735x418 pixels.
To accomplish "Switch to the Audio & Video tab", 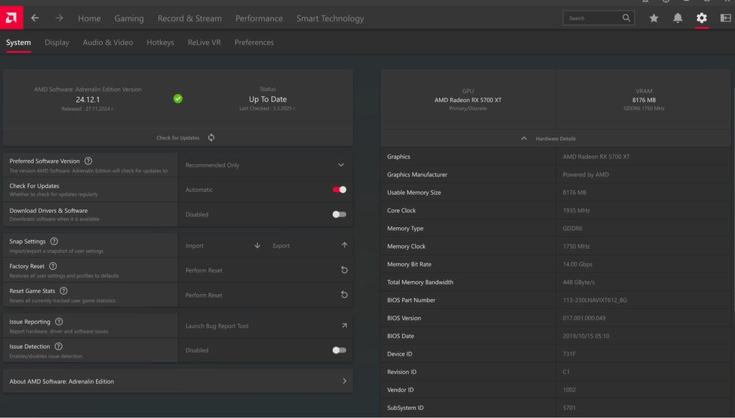I will point(108,42).
